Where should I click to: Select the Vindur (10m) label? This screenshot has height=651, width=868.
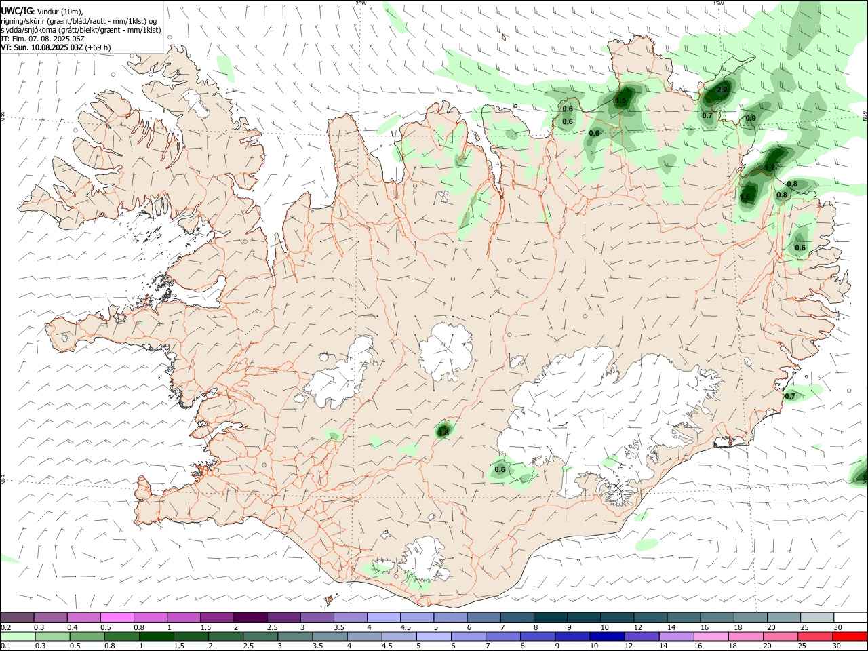[x=60, y=12]
